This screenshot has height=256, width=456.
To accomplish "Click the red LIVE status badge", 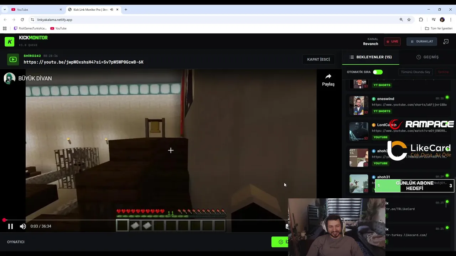I will (x=392, y=41).
